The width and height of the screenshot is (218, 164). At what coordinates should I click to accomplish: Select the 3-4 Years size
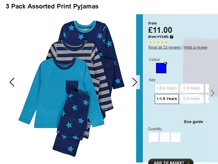tap(192, 99)
